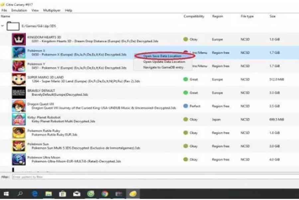Click the Citra lemon icon in taskbar
299x200 pixels.
(133, 194)
